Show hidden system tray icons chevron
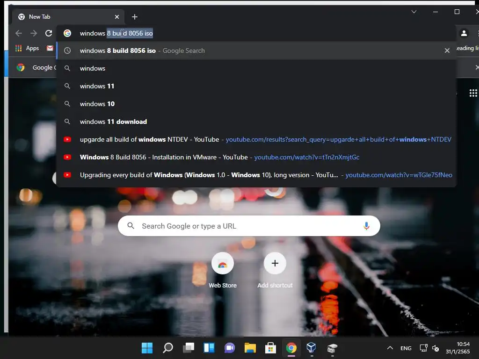This screenshot has width=479, height=359. [x=390, y=348]
